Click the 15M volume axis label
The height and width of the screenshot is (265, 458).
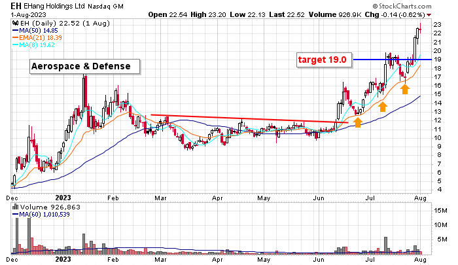pyautogui.click(x=440, y=210)
